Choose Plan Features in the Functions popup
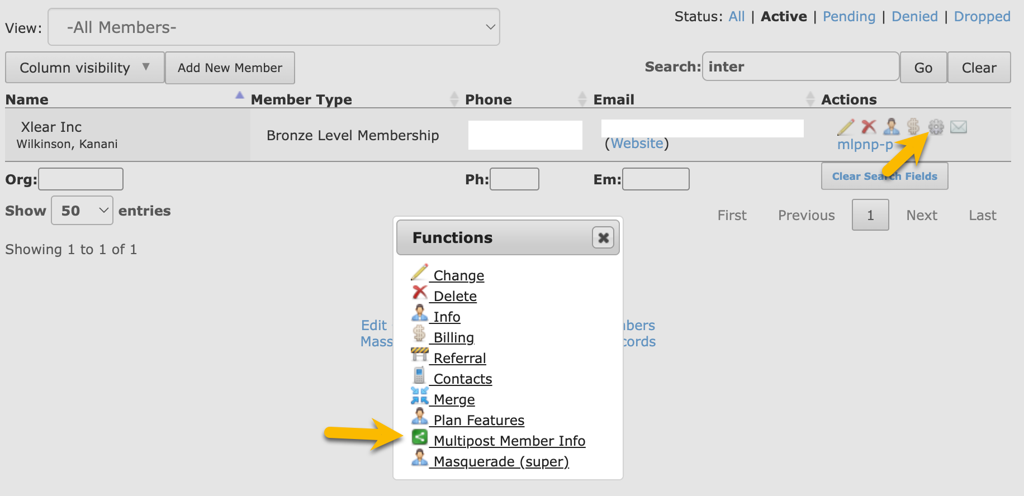 (x=478, y=420)
